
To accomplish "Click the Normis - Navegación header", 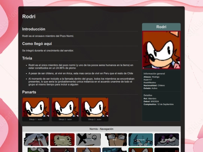I will [x=101, y=129].
